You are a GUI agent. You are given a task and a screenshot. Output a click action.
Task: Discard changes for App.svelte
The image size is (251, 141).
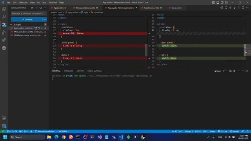click(x=39, y=28)
